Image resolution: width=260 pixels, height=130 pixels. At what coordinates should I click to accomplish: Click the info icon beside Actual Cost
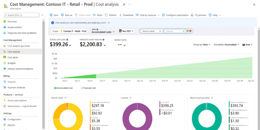(67, 40)
